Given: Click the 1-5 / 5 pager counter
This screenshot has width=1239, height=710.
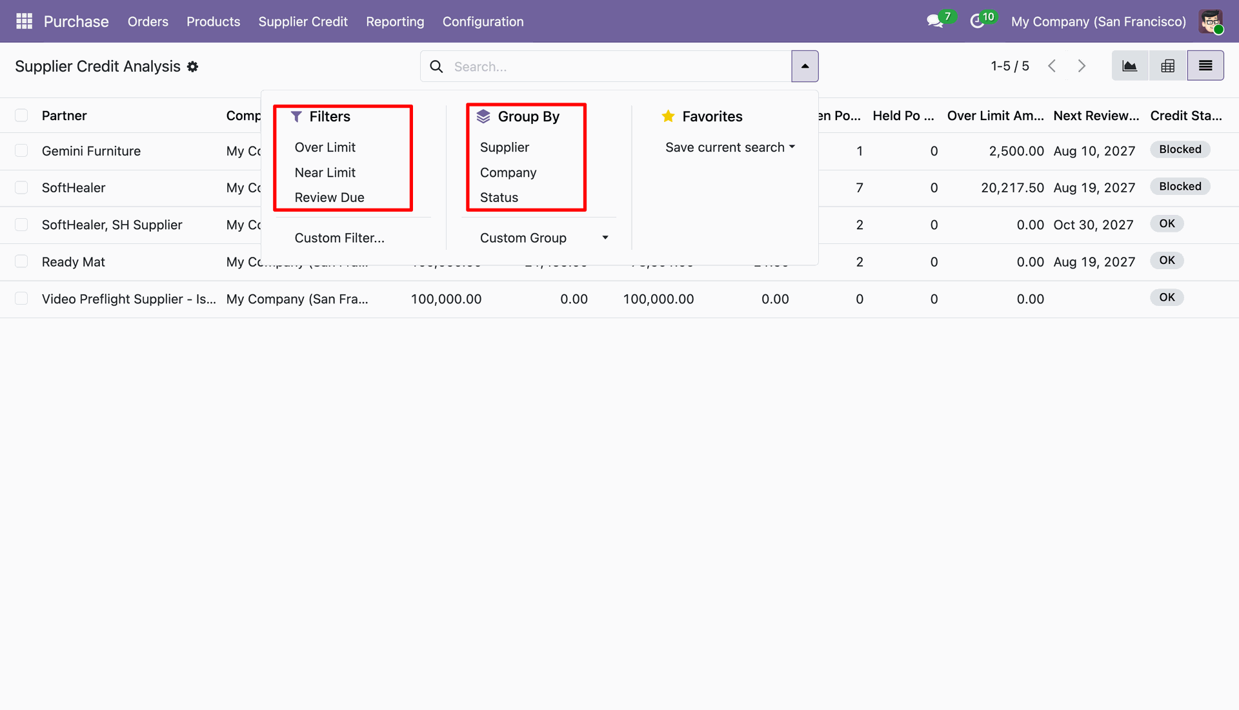Looking at the screenshot, I should pos(1010,66).
